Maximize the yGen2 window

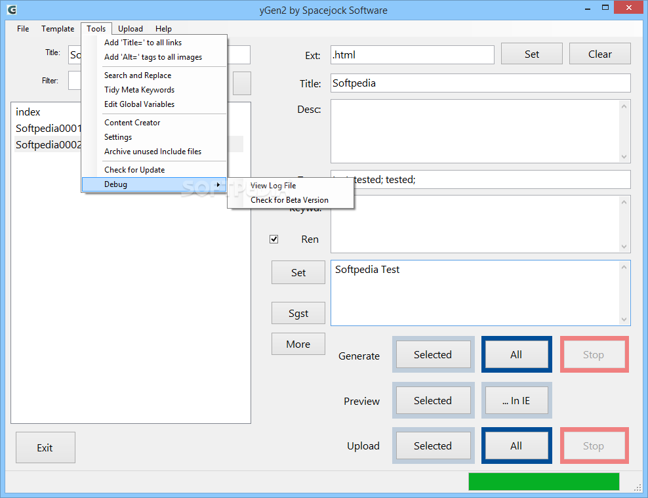tap(605, 7)
